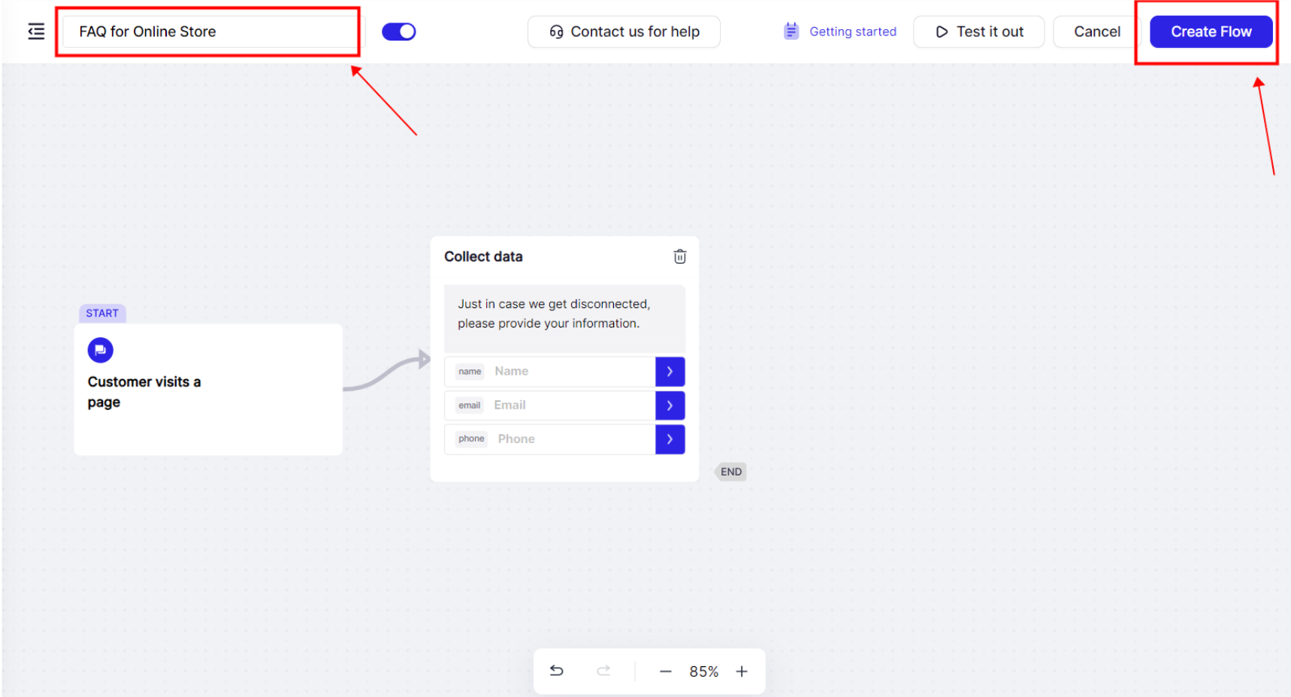Collapse the sidebar menu icon
The height and width of the screenshot is (697, 1291).
coord(36,32)
